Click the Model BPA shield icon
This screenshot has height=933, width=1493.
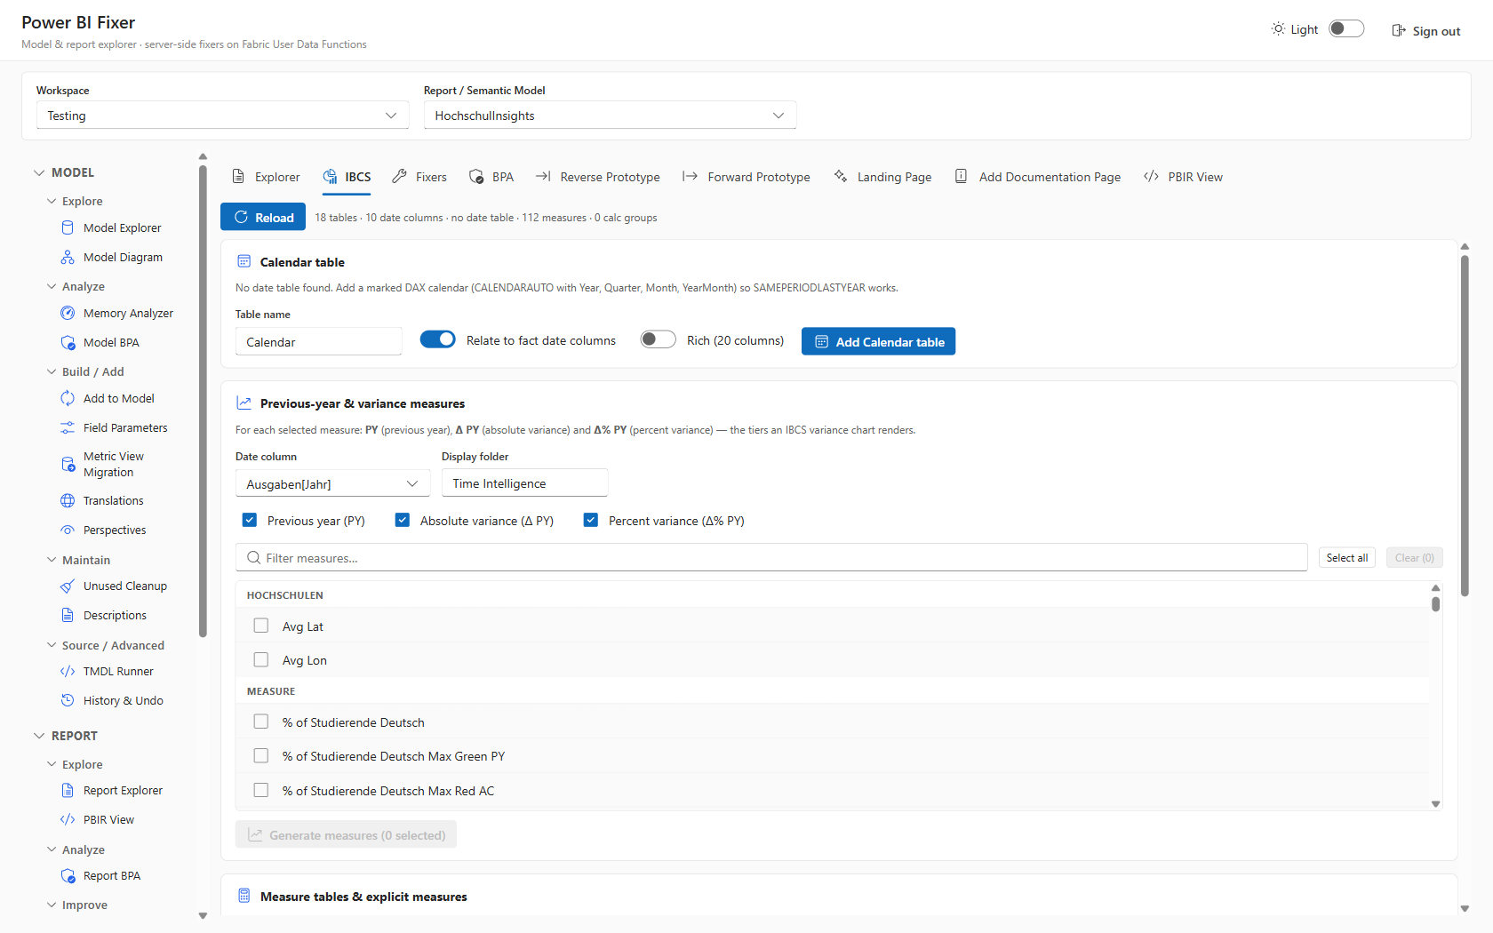pyautogui.click(x=68, y=342)
